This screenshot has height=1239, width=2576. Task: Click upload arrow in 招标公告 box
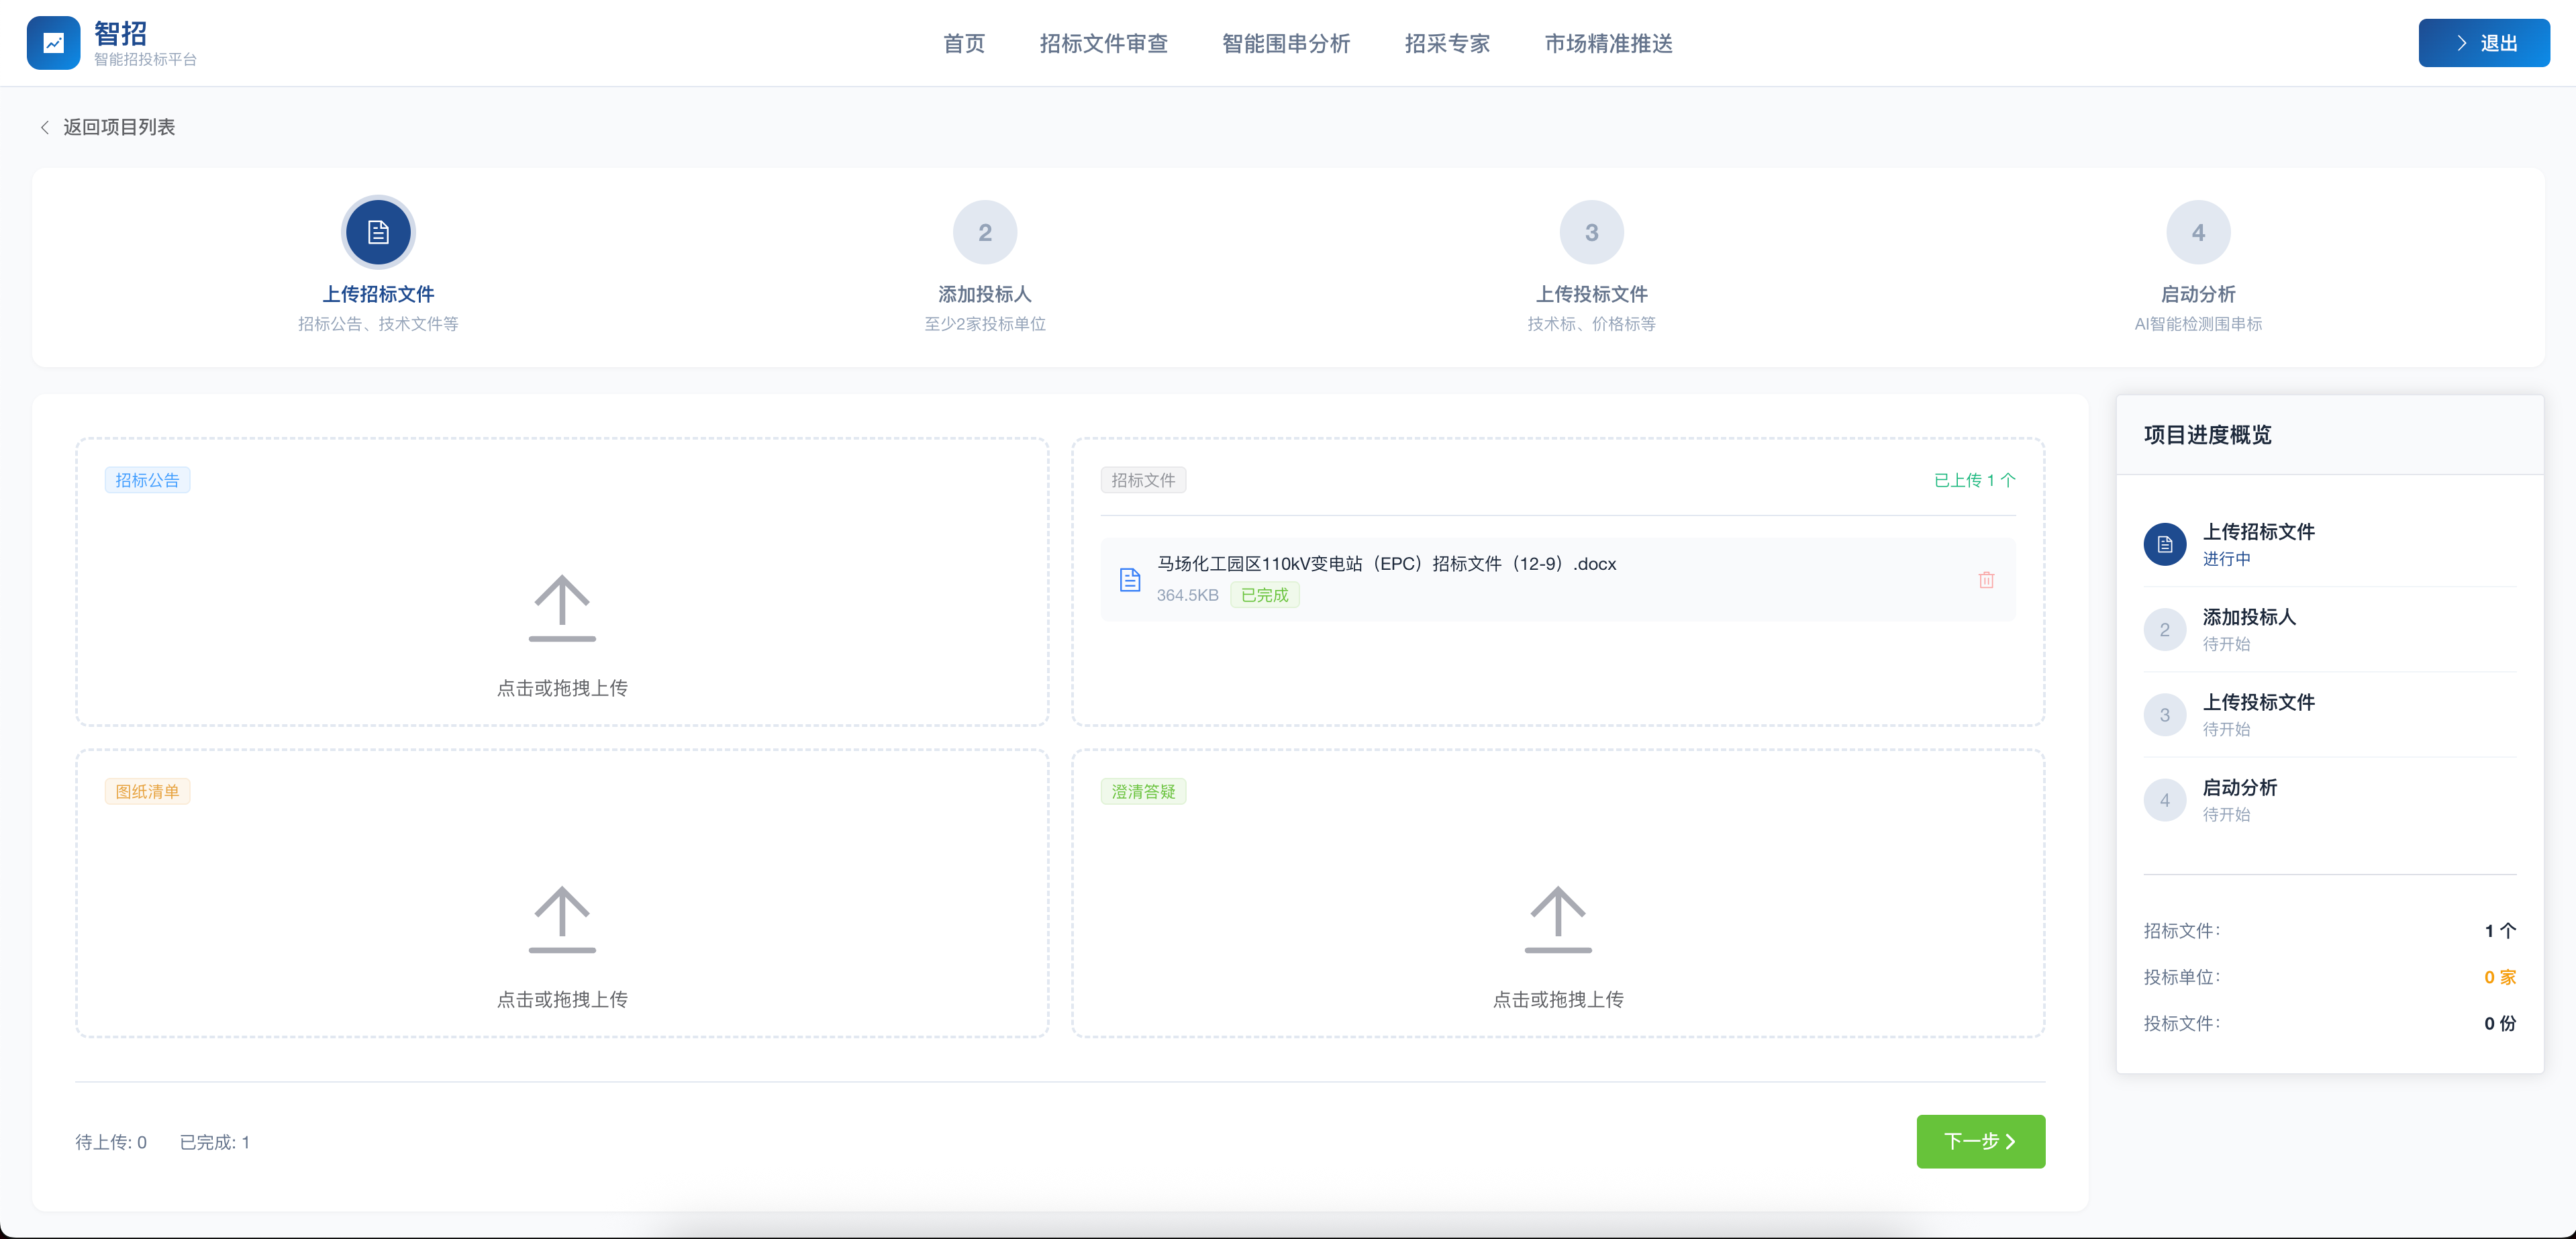[562, 608]
